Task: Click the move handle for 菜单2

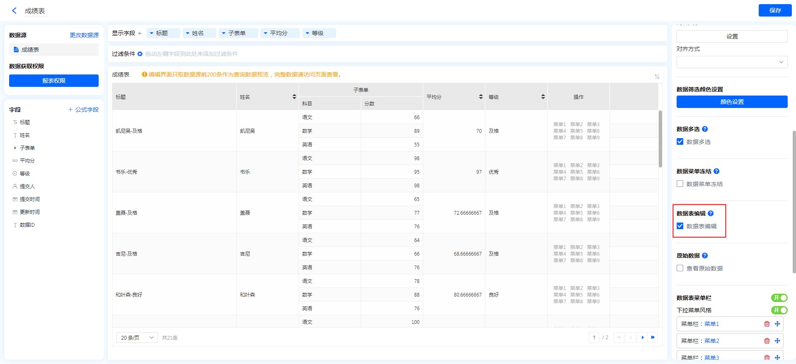Action: click(x=777, y=341)
